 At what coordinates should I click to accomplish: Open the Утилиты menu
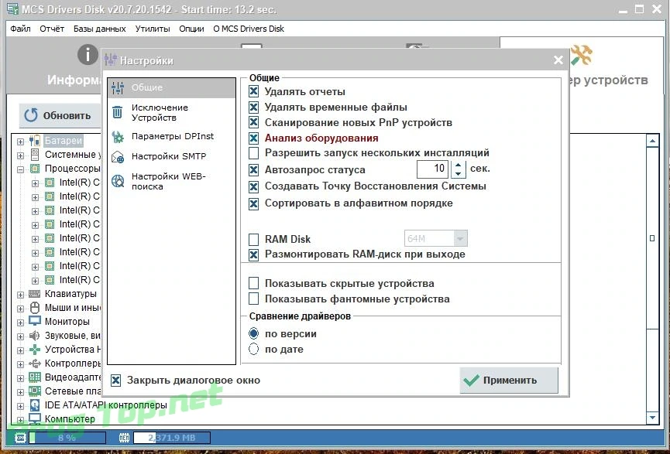pyautogui.click(x=153, y=29)
